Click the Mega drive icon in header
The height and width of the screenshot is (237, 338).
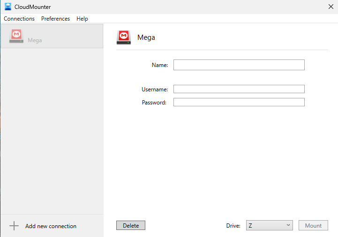pos(124,37)
